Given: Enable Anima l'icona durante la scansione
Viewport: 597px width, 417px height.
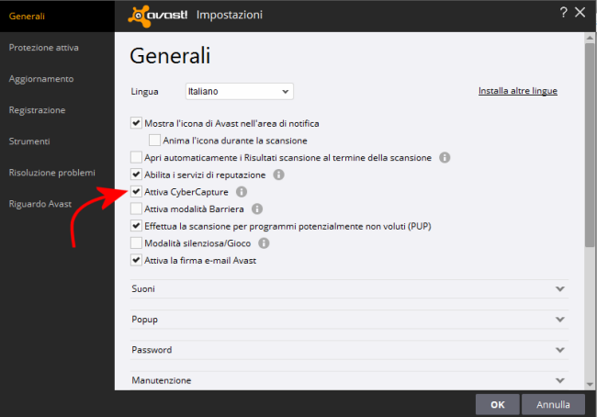Looking at the screenshot, I should coord(154,141).
